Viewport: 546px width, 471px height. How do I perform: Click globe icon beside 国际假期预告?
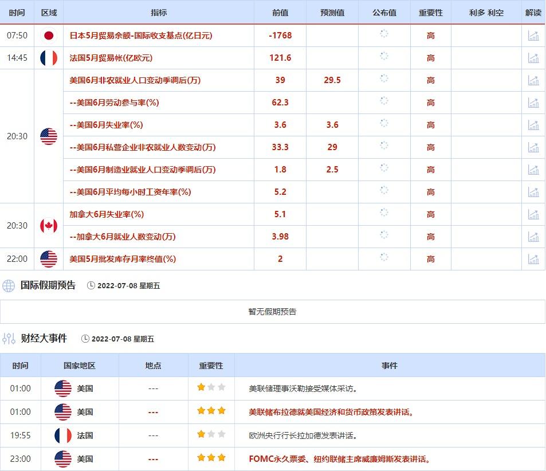(9, 286)
